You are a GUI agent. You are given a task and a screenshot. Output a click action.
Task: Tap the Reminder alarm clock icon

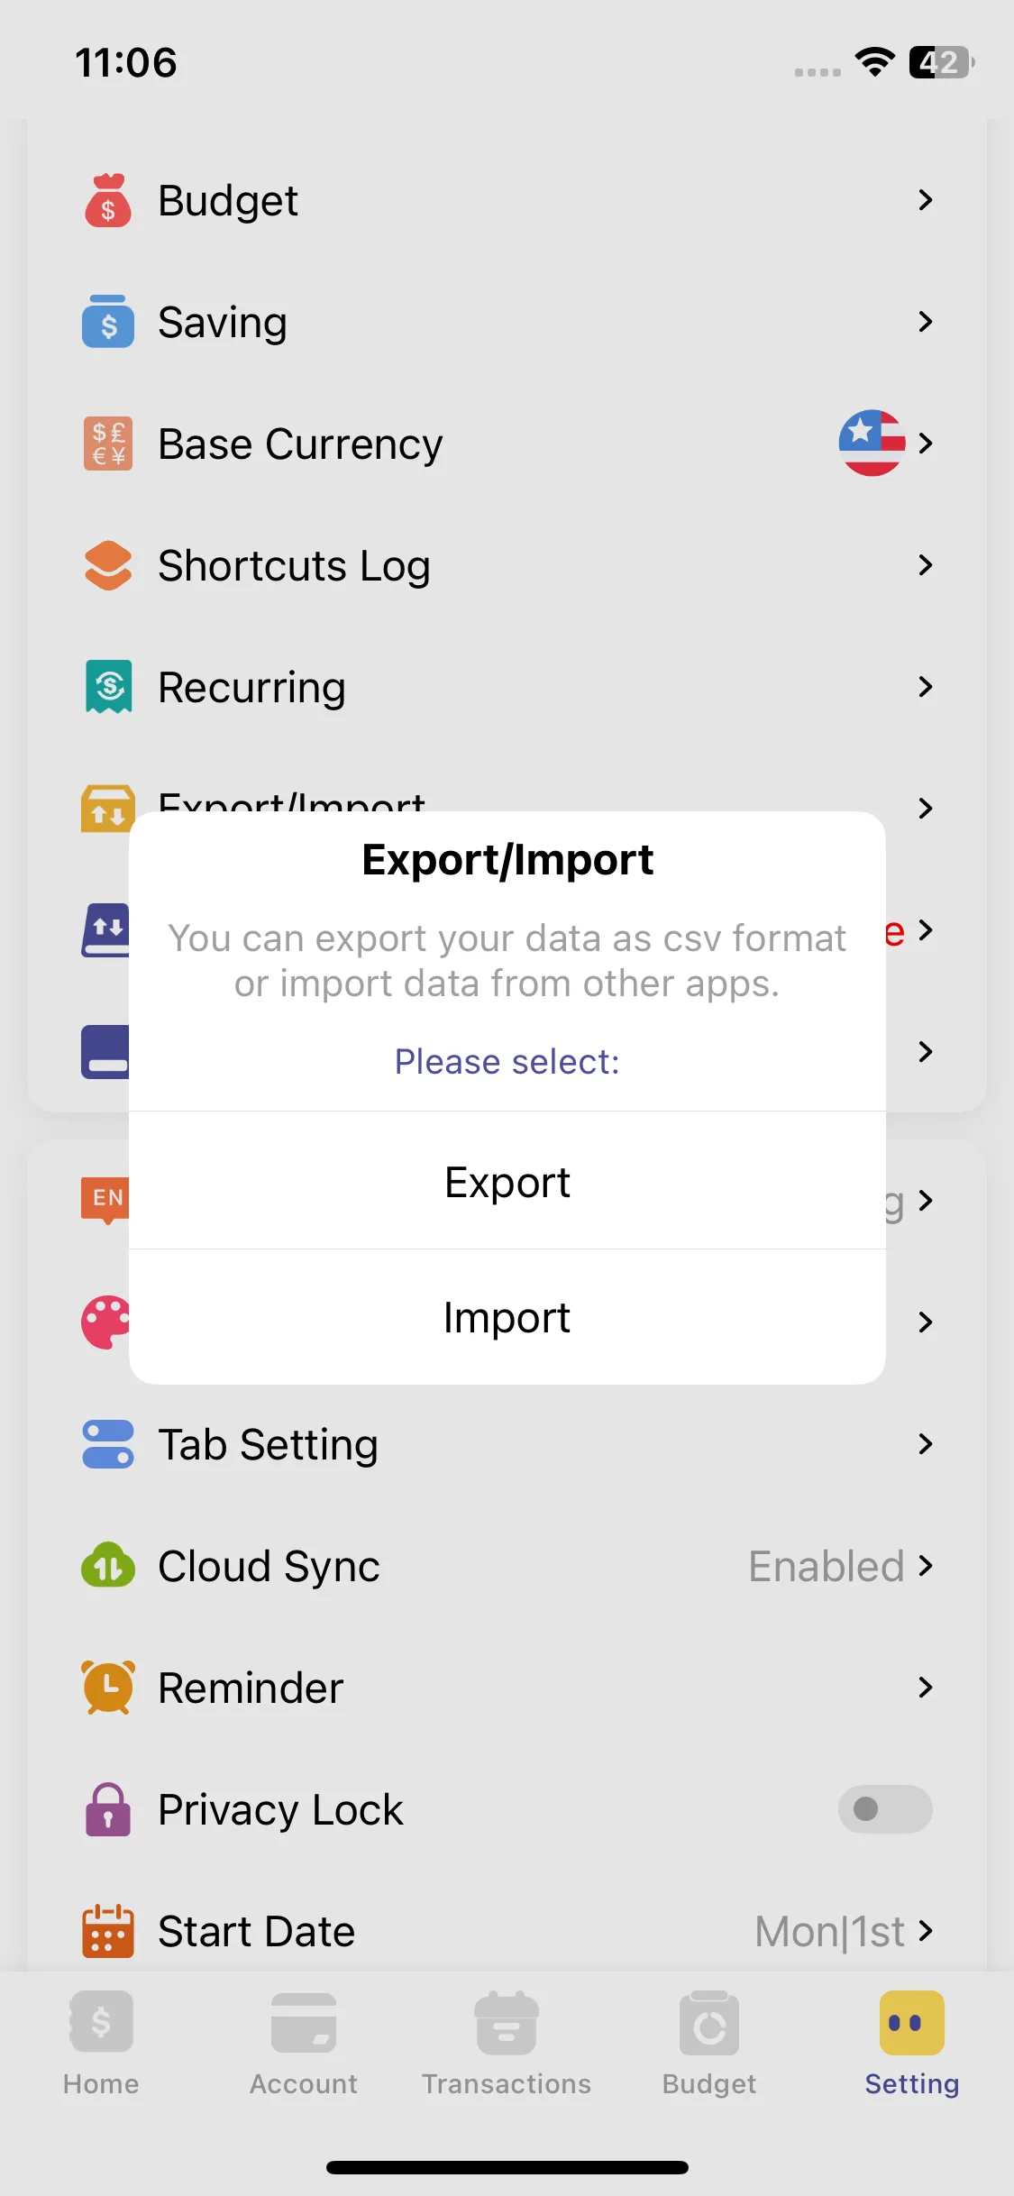point(108,1688)
